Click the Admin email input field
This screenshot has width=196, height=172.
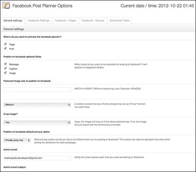click(x=37, y=158)
